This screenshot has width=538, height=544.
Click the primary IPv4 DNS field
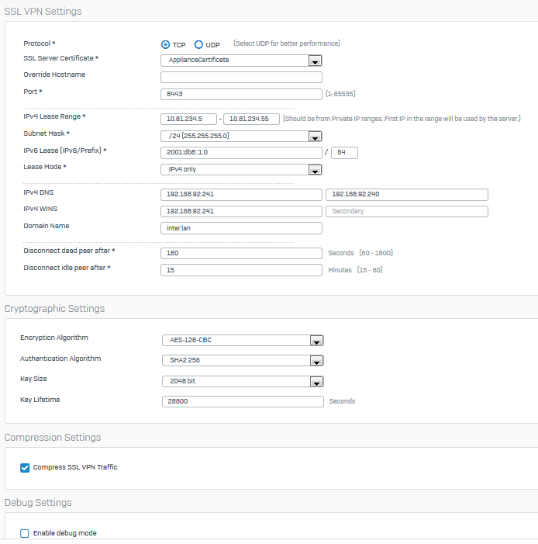tap(241, 195)
